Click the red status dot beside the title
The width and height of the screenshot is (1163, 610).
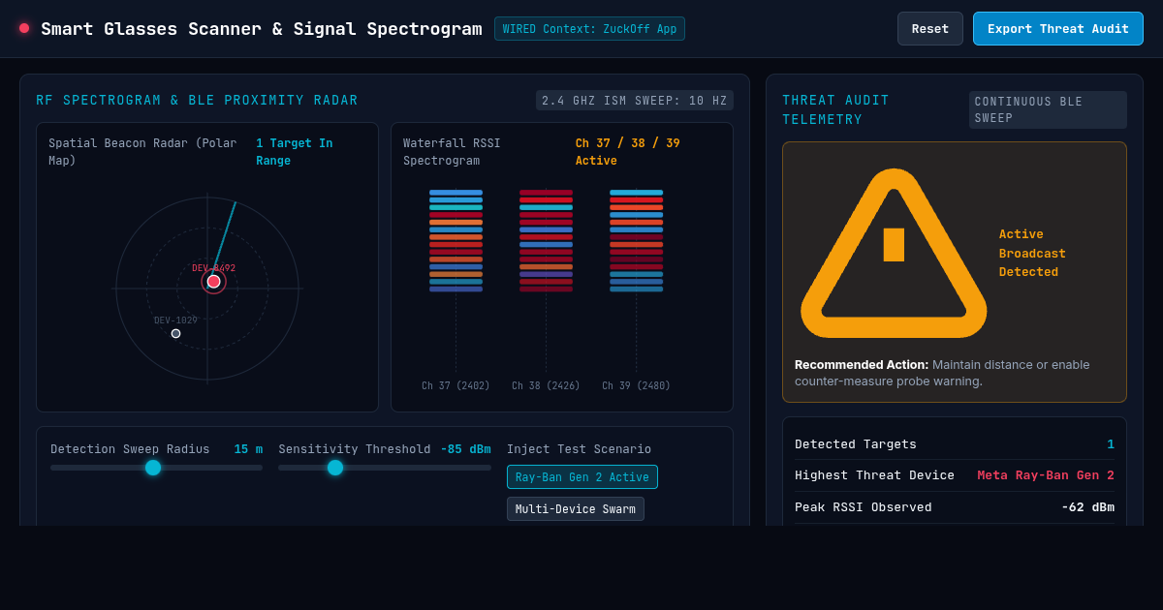(x=24, y=28)
